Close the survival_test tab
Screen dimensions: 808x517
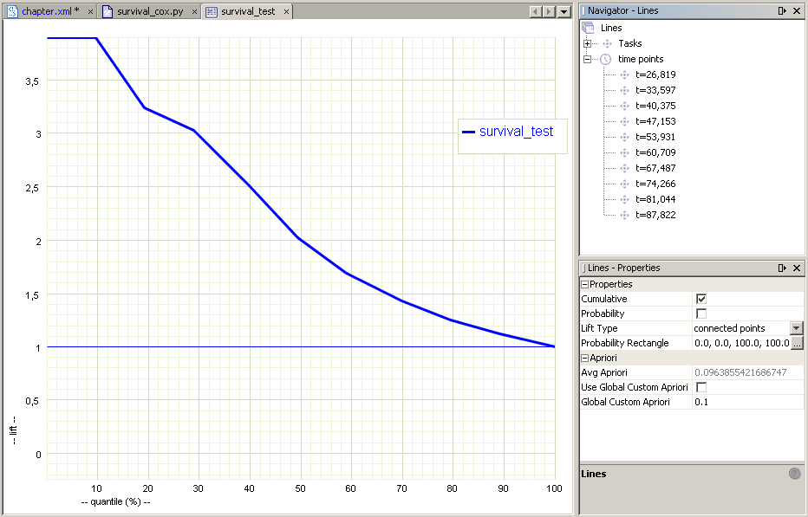[x=286, y=11]
